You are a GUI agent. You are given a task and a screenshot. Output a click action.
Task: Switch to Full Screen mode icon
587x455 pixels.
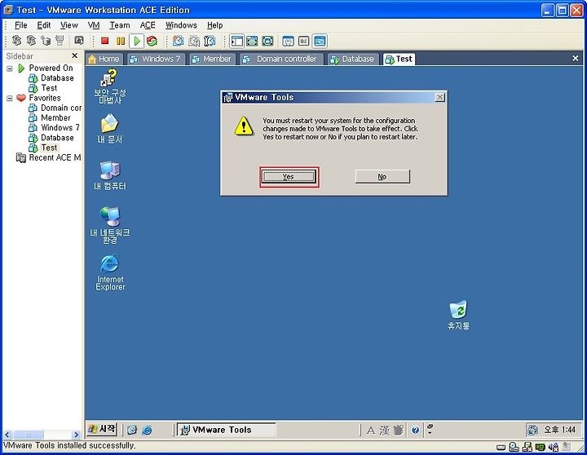click(x=252, y=41)
